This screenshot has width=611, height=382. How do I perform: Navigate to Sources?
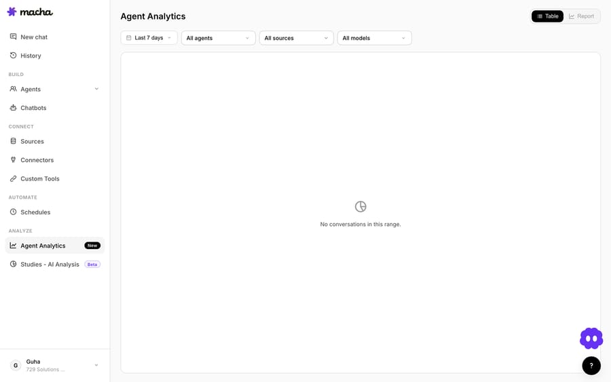coord(54,141)
